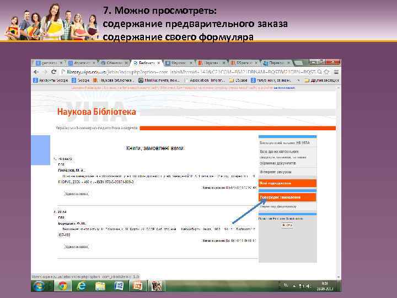Open the last Перевод browser tab
The image size is (397, 298).
tap(276, 63)
